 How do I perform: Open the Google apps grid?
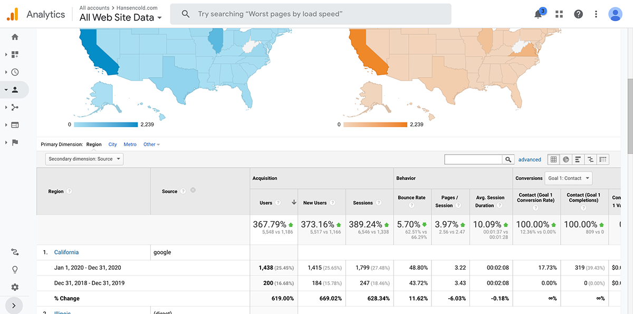click(559, 14)
